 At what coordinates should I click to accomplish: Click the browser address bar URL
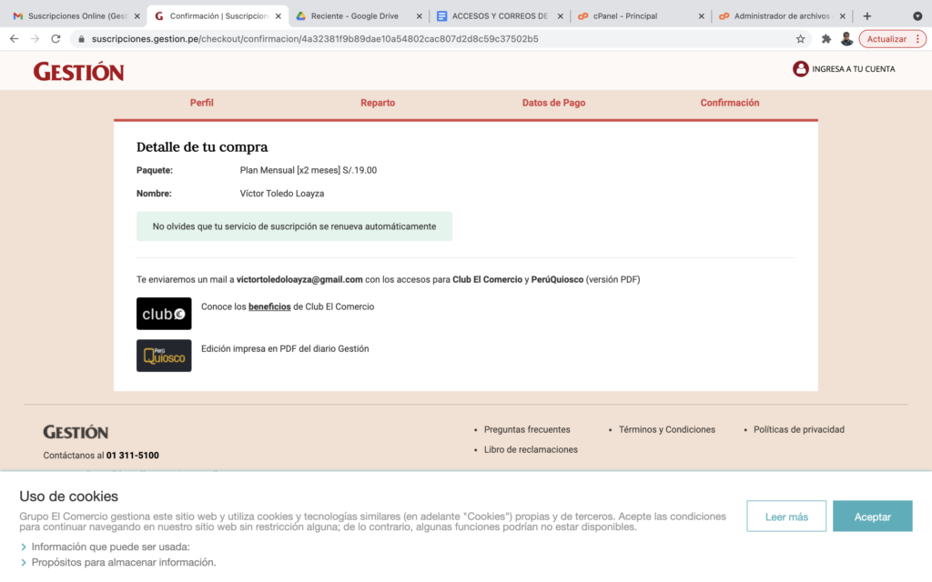coord(315,38)
